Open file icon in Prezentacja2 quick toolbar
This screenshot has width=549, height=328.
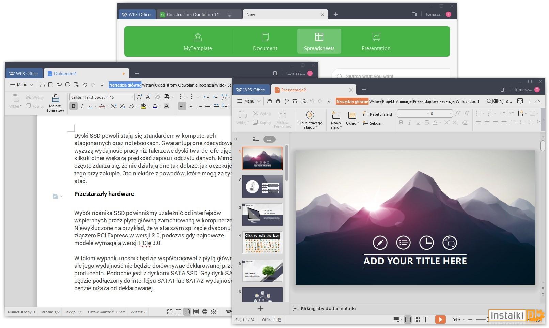pyautogui.click(x=269, y=101)
